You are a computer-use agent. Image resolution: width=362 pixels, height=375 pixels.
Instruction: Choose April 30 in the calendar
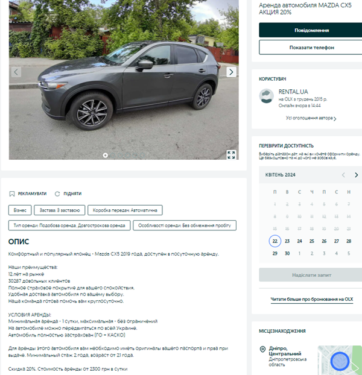pos(287,253)
